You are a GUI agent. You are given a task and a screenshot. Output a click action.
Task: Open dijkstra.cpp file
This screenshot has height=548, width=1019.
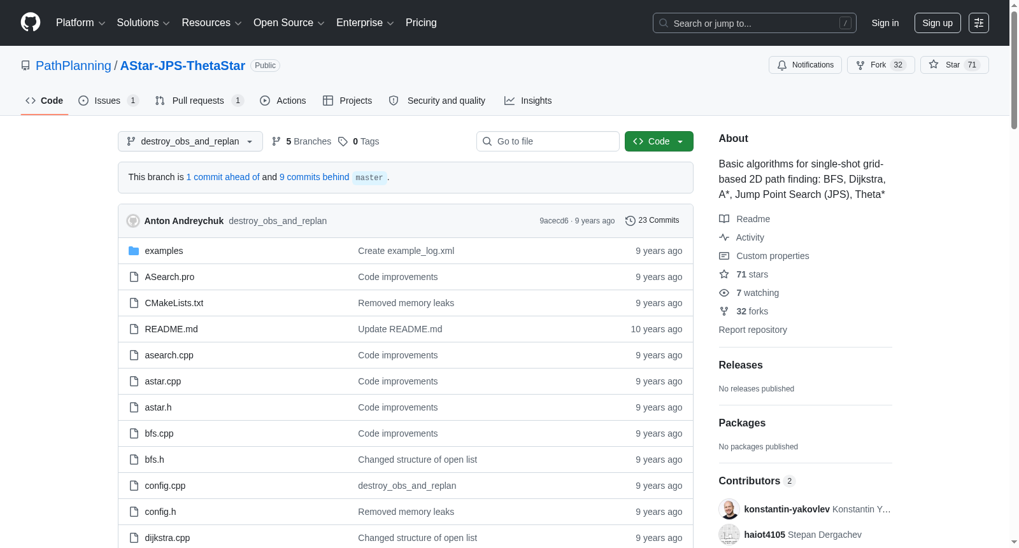point(167,538)
